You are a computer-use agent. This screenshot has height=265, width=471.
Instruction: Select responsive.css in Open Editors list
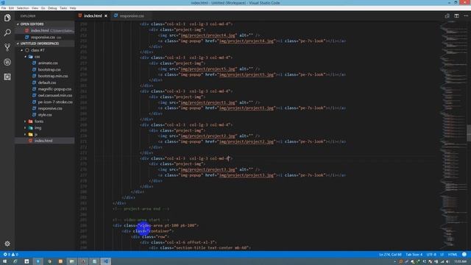coord(45,38)
